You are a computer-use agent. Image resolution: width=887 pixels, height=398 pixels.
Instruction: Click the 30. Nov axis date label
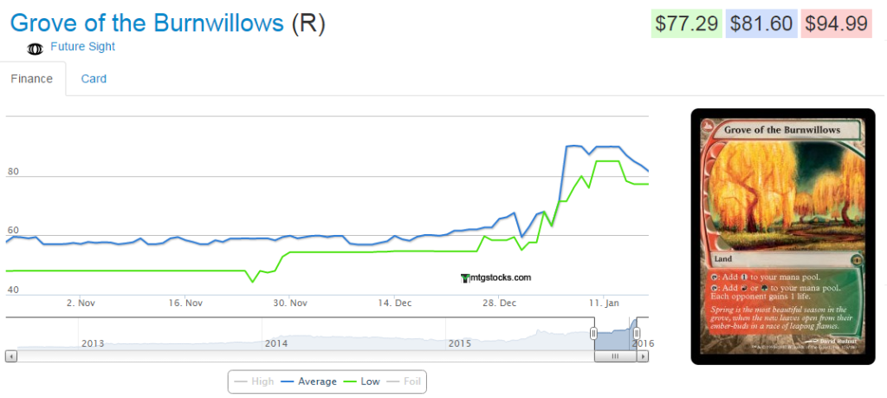click(290, 303)
